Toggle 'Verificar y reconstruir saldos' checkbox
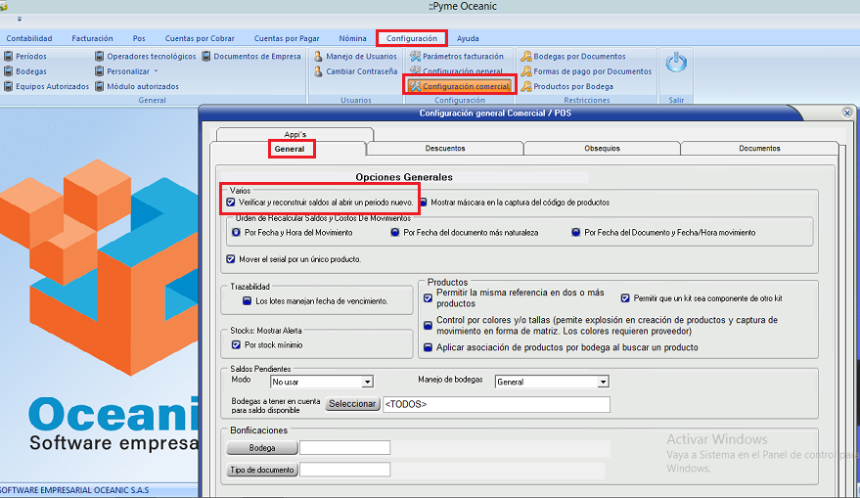Image resolution: width=860 pixels, height=498 pixels. [232, 202]
